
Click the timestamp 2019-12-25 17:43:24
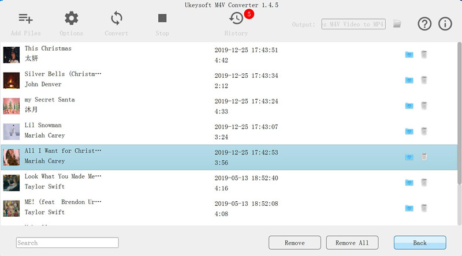[246, 101]
